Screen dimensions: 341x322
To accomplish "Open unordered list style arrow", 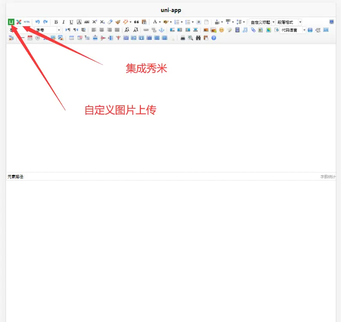I will 193,22.
